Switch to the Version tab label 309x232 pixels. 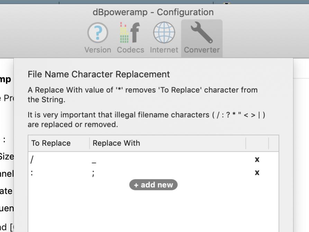click(98, 50)
